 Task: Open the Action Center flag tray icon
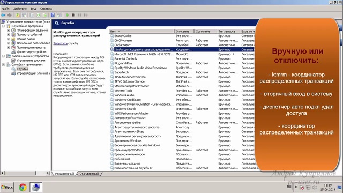(x=302, y=188)
